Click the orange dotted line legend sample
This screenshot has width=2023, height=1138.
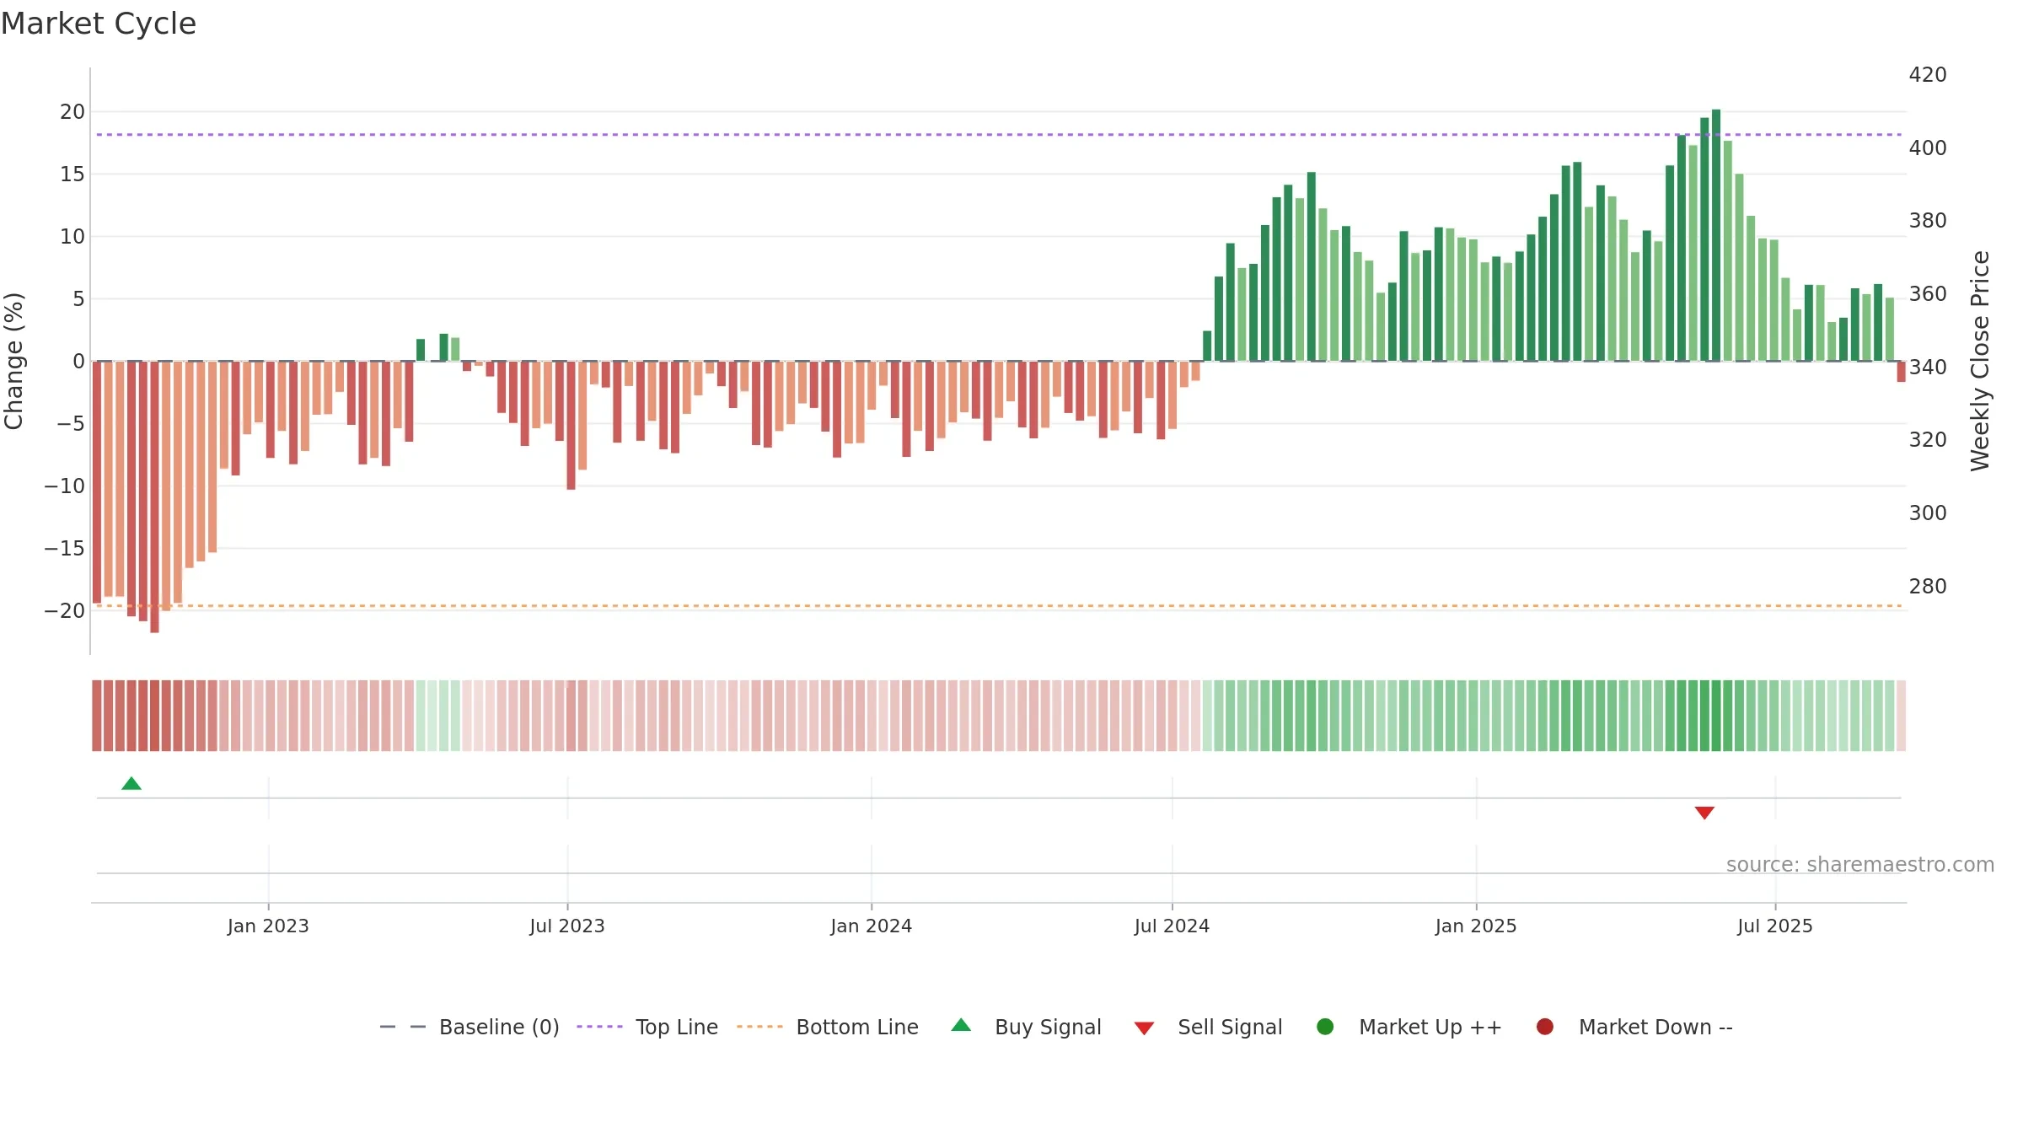[x=759, y=1027]
